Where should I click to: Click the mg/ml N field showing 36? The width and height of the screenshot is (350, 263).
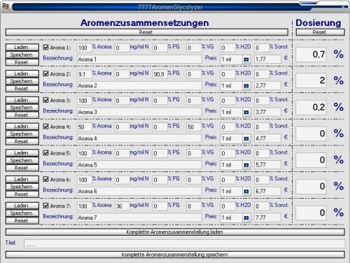[x=122, y=206]
